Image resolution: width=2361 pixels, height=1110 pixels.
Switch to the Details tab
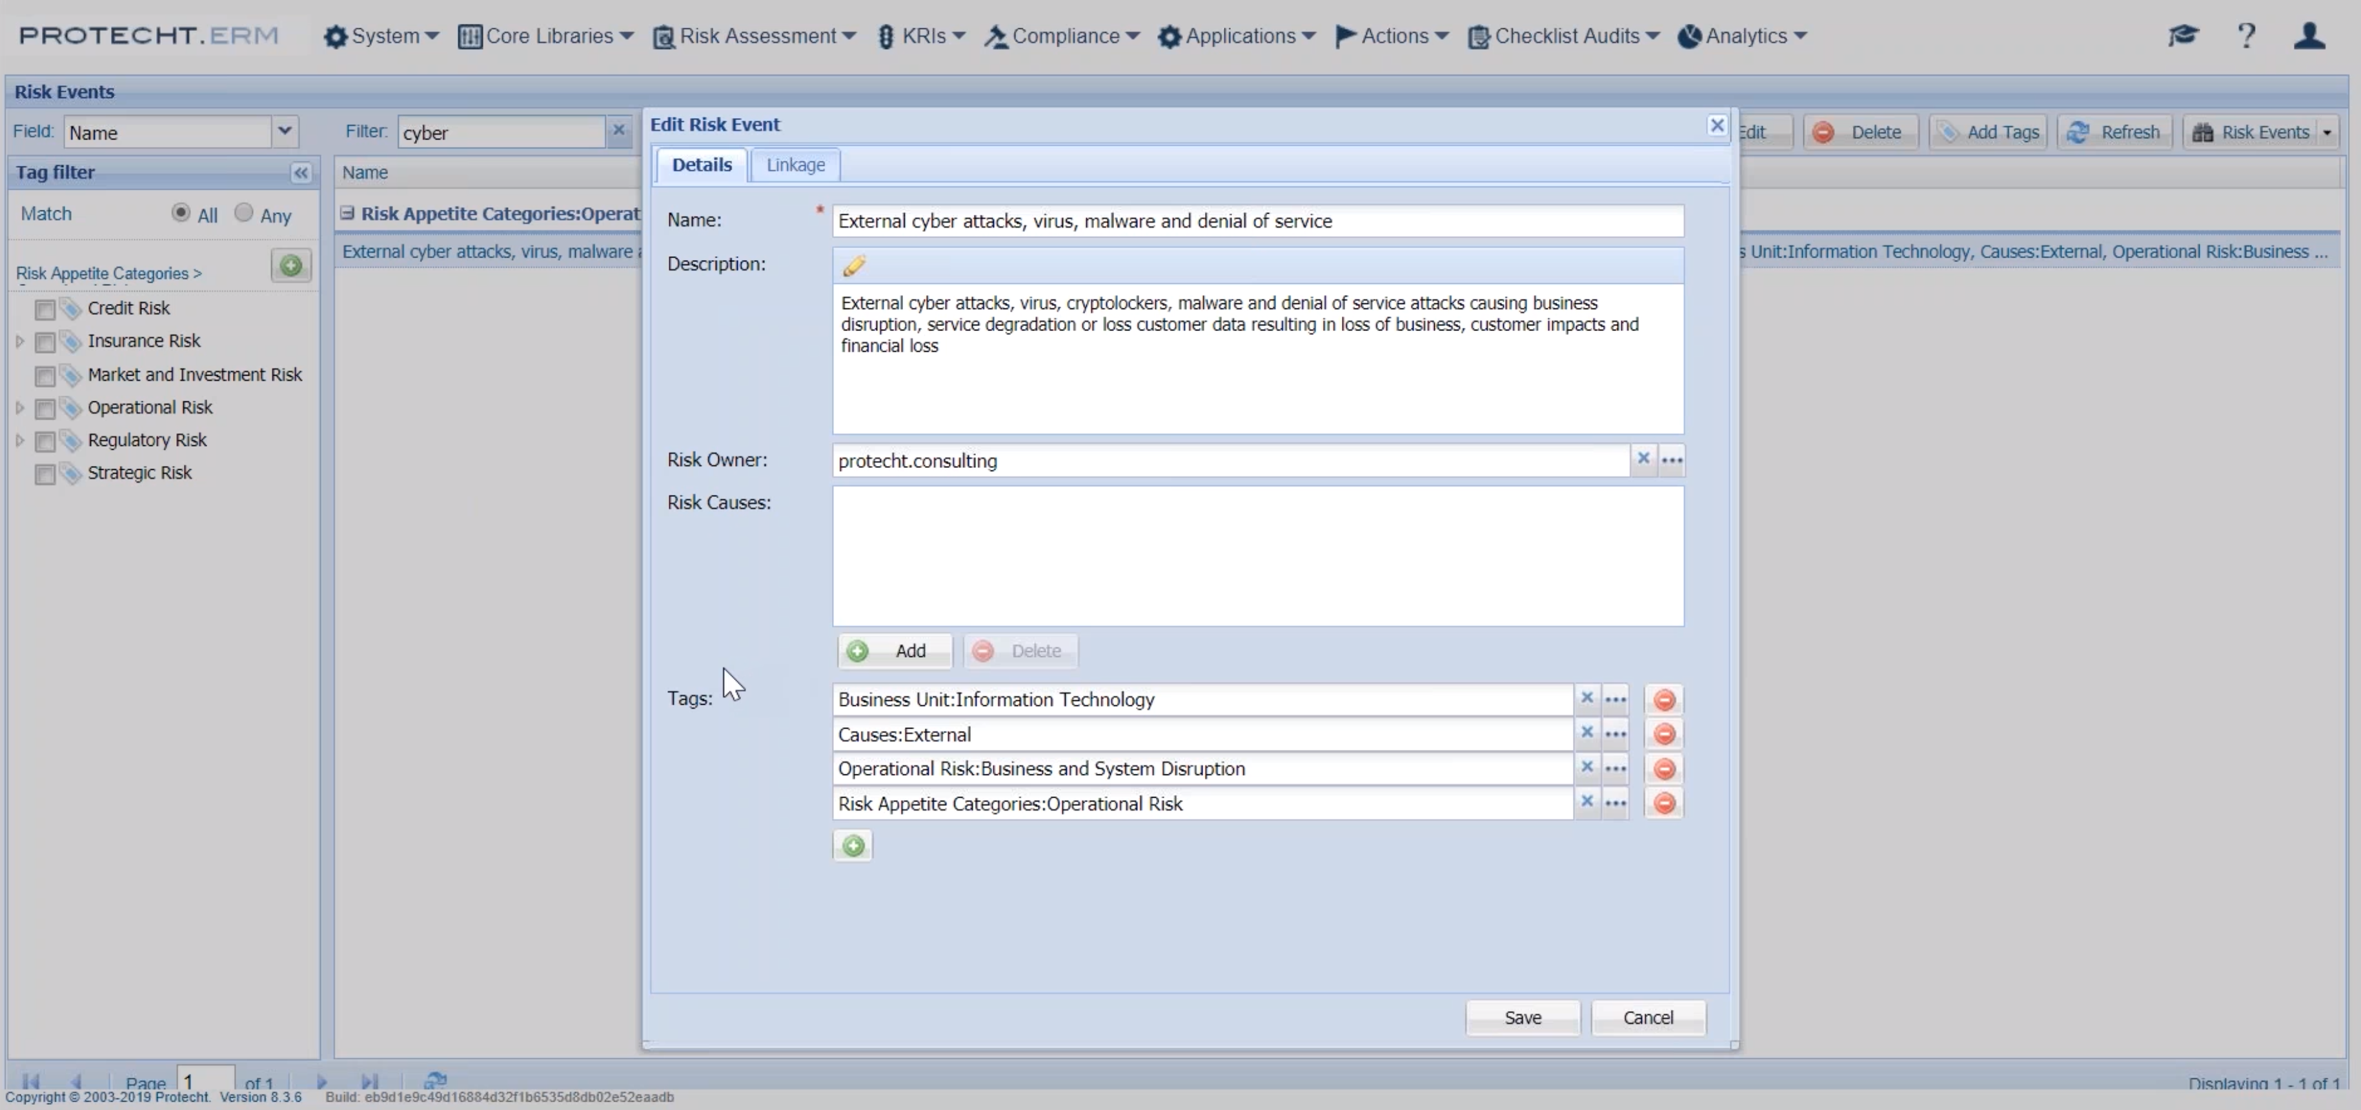pyautogui.click(x=702, y=164)
